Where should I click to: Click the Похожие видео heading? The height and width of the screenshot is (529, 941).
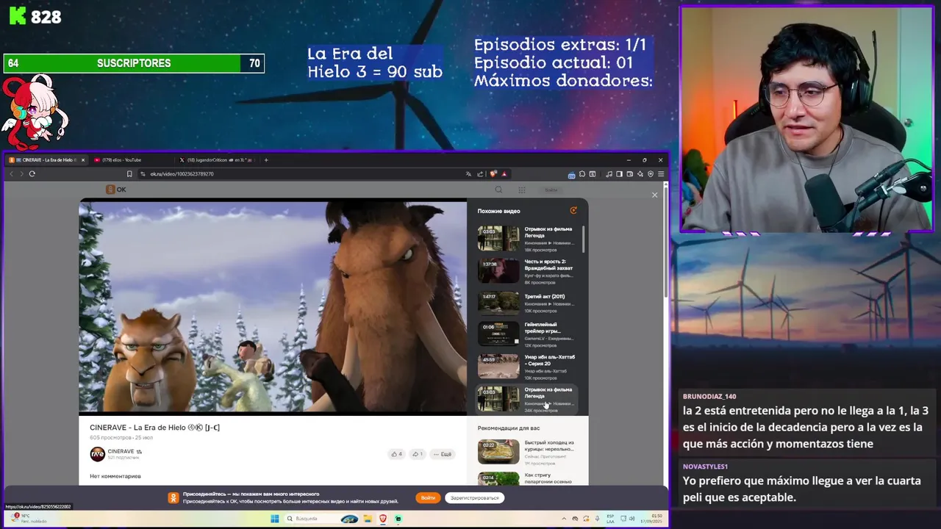point(498,211)
